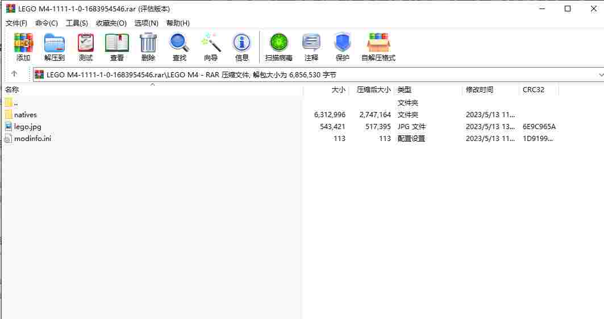Image resolution: width=604 pixels, height=319 pixels.
Task: Select the lego.jpg image file icon
Action: click(9, 126)
